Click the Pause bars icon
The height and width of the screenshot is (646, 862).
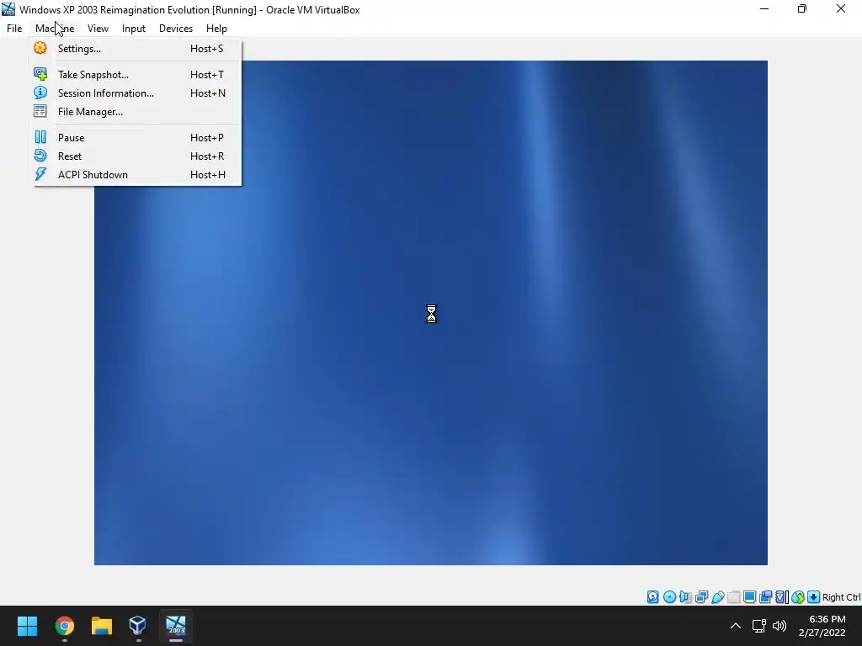40,137
